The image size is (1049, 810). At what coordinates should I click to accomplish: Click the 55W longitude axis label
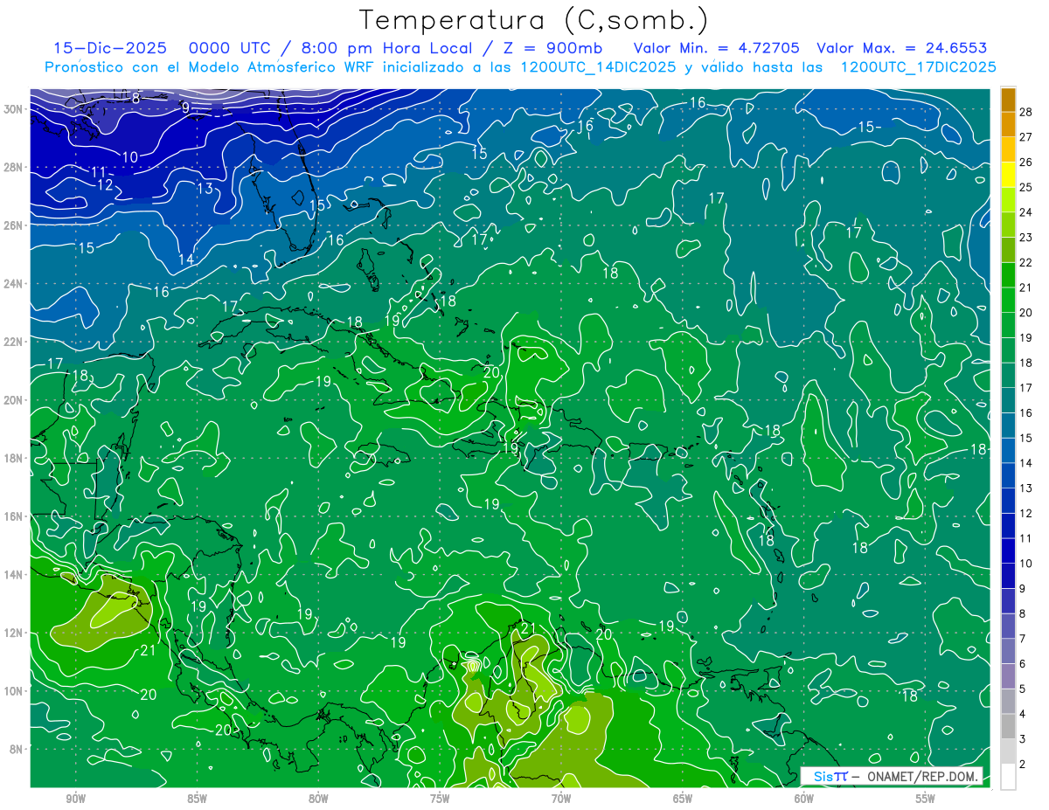(x=926, y=799)
